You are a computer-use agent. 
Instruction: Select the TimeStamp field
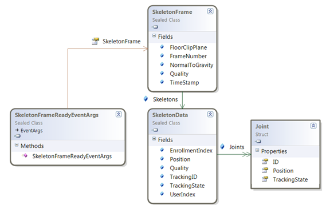[184, 82]
